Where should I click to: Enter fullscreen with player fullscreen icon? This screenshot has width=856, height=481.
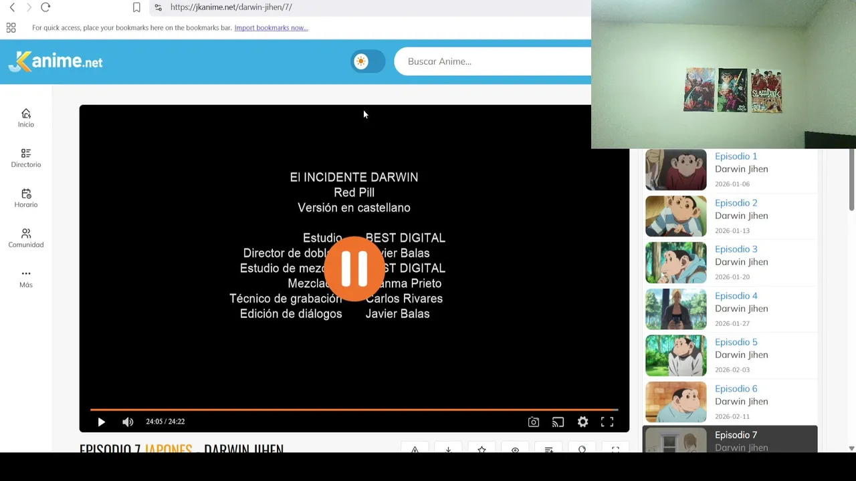(x=607, y=422)
